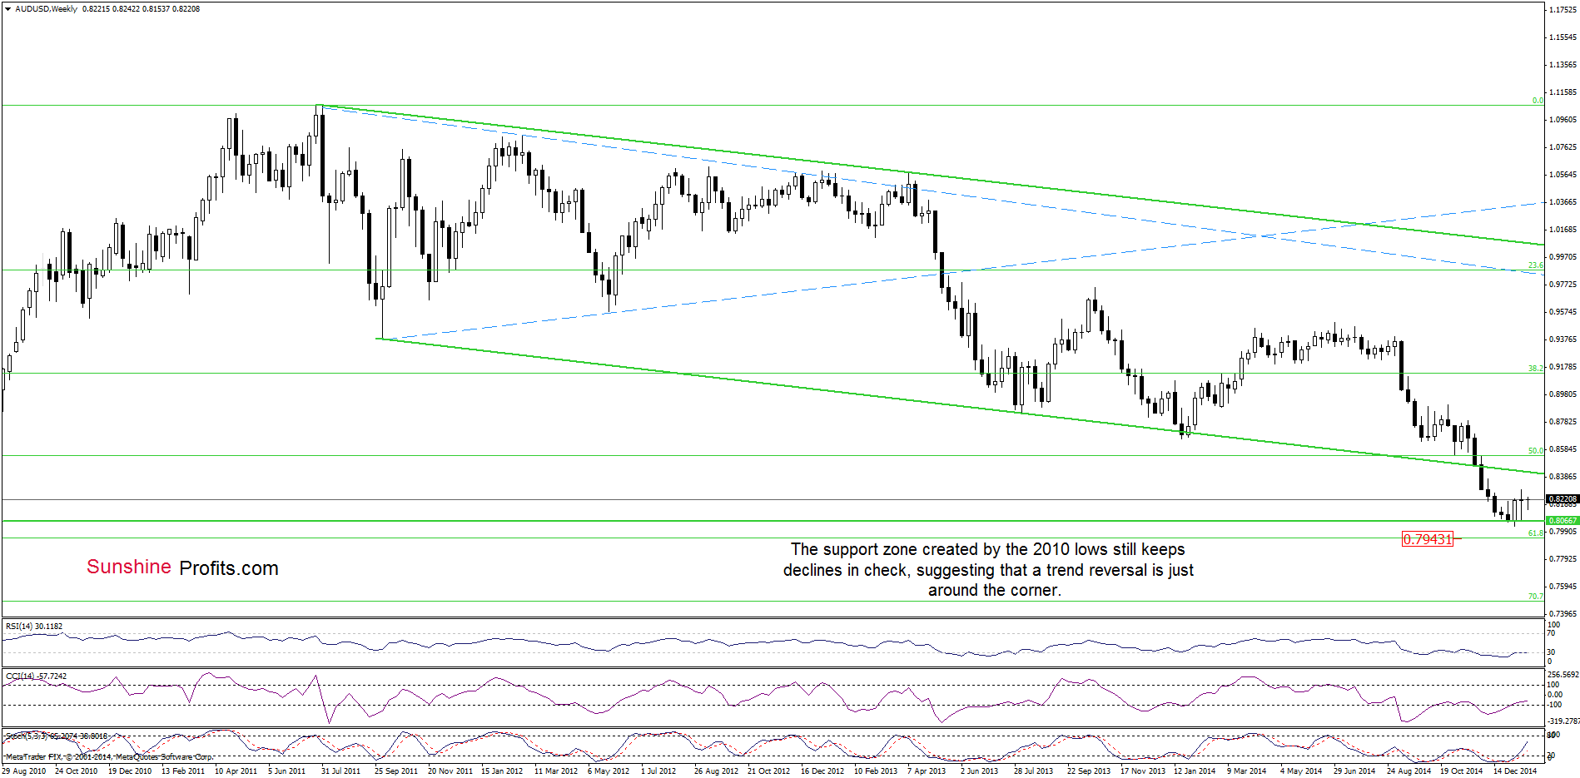Click the 24 Oct 2010 date label
The width and height of the screenshot is (1580, 778).
tap(77, 771)
